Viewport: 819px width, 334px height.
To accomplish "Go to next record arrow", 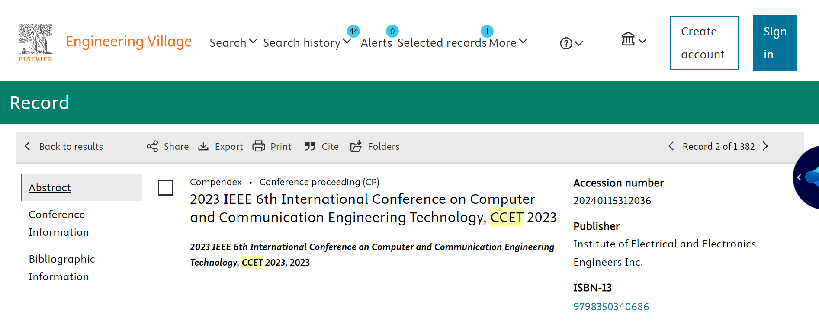I will [765, 146].
